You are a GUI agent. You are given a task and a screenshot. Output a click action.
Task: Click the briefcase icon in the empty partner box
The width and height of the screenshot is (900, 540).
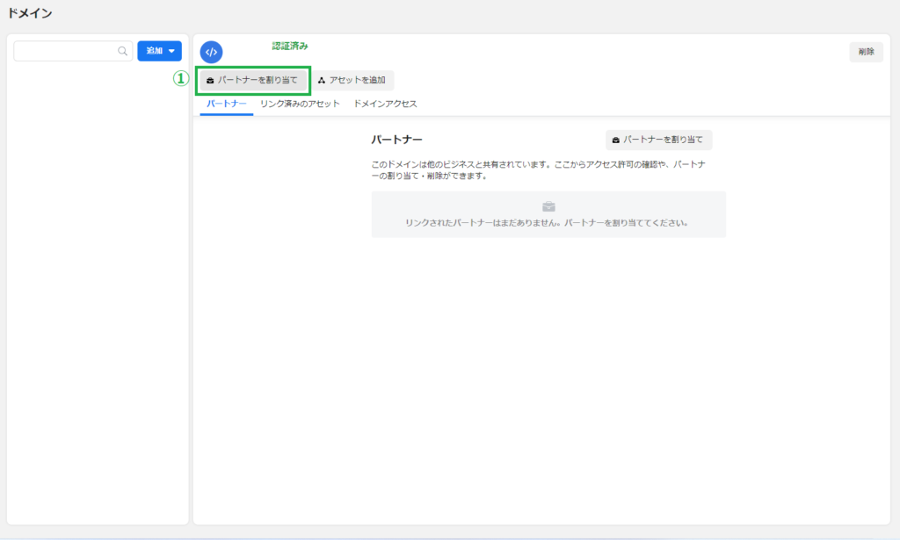point(548,206)
